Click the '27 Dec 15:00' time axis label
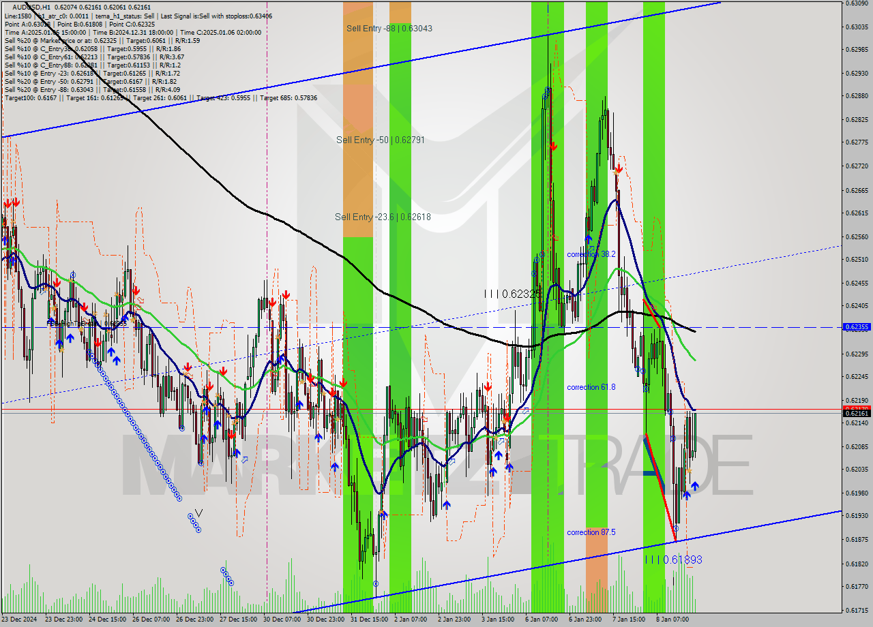 (x=239, y=620)
